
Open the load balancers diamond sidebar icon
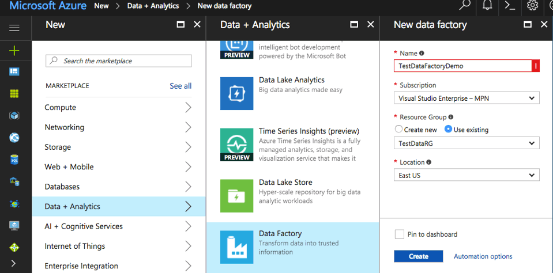14,247
